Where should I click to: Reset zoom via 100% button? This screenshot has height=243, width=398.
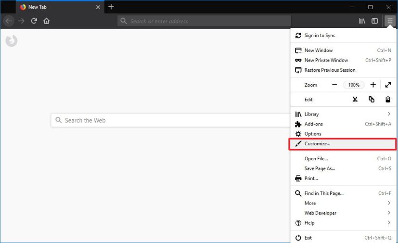tap(354, 85)
